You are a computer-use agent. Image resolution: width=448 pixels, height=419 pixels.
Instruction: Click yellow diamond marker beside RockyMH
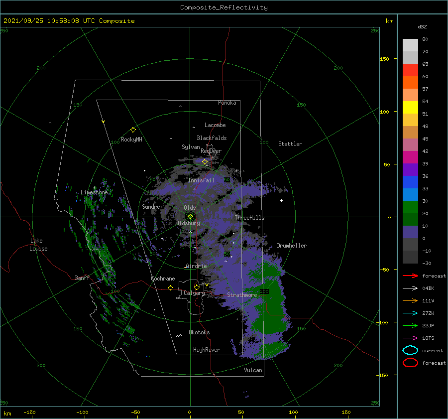click(133, 130)
